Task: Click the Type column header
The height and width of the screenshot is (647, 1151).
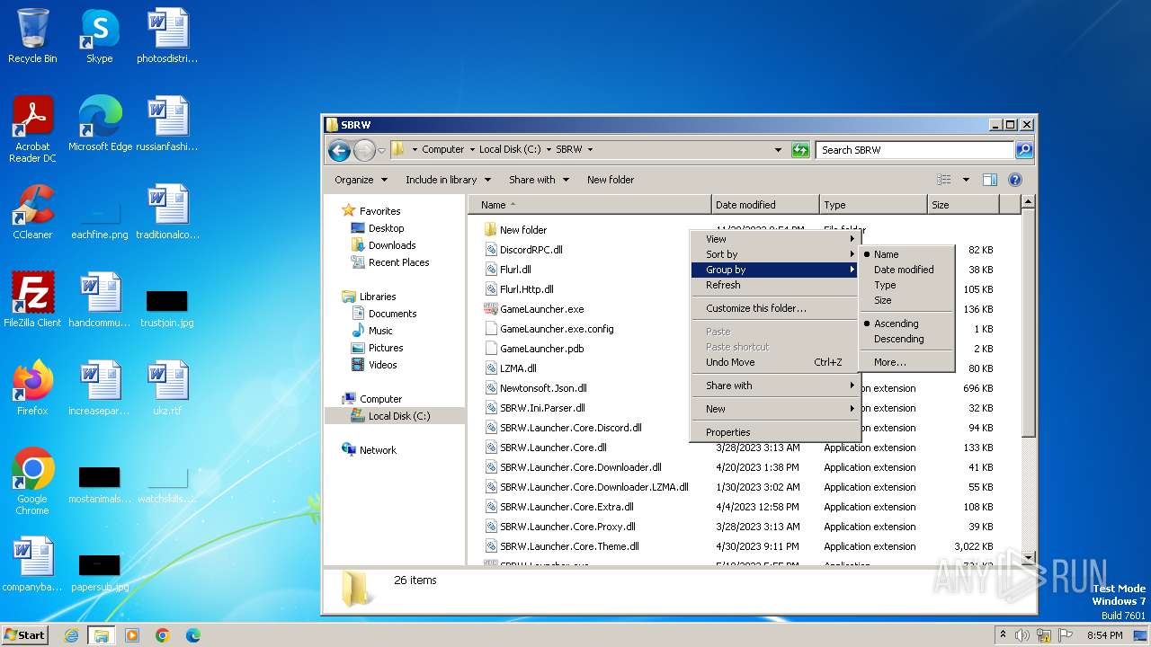Action: pos(873,205)
